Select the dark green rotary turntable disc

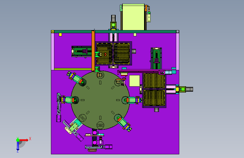pyautogui.click(x=100, y=100)
